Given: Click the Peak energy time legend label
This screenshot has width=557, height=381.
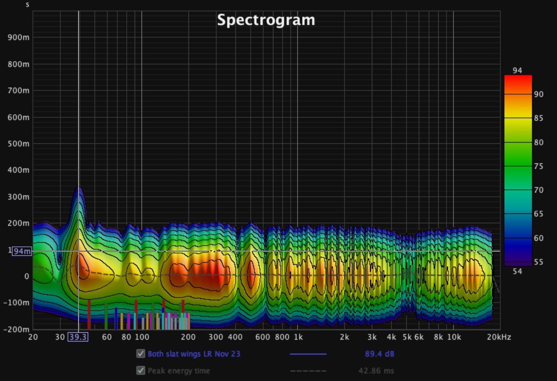Looking at the screenshot, I should click(x=179, y=371).
